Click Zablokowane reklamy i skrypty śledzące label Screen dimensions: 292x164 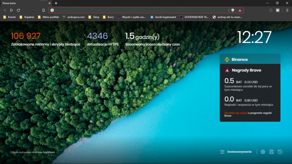pyautogui.click(x=45, y=44)
